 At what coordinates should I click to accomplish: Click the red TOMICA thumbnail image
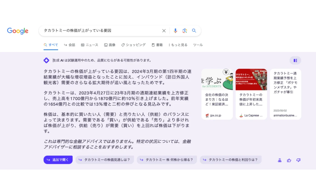pos(251,80)
